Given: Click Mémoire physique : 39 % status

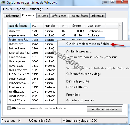Looking at the screenshot, I should point(80,121).
